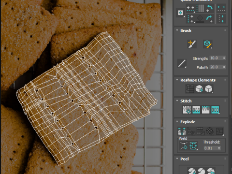Image resolution: width=232 pixels, height=174 pixels.
Task: Click the Break icon in Explode
Action: 182,131
